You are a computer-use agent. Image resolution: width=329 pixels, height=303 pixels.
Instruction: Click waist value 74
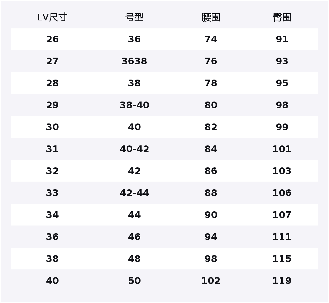pos(211,39)
